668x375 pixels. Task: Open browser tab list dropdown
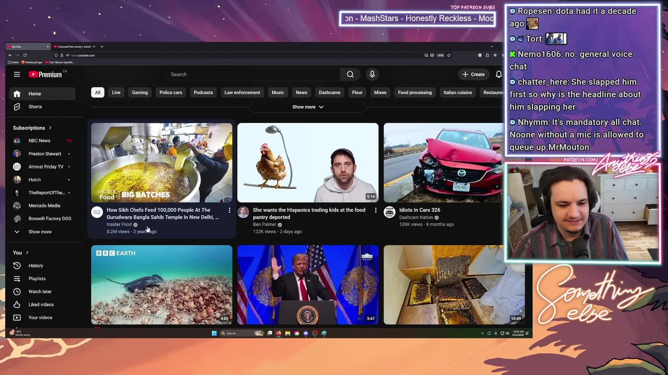[492, 47]
